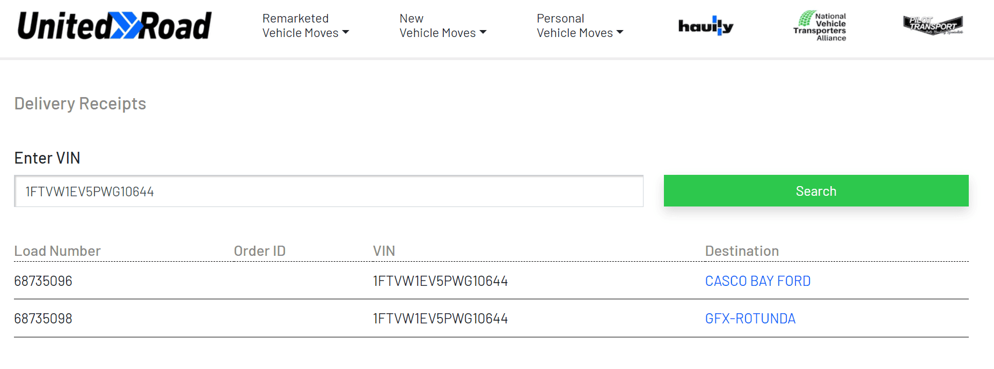Click the VIN in the CASCO BAY FORD row

pyautogui.click(x=440, y=281)
